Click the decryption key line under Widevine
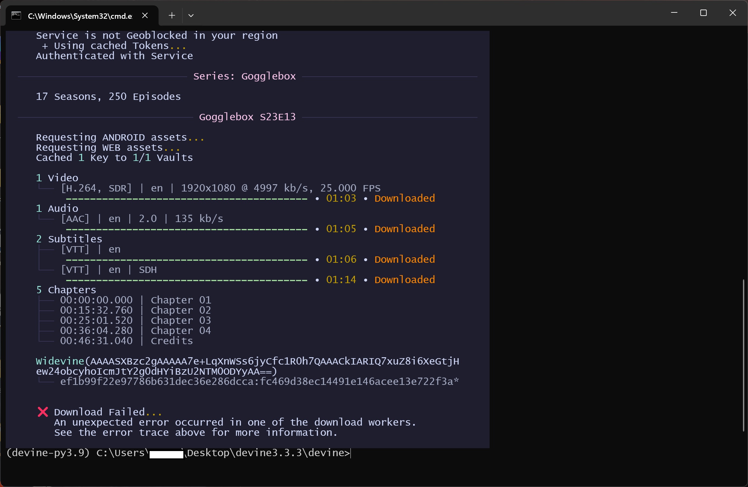748x487 pixels. tap(259, 381)
